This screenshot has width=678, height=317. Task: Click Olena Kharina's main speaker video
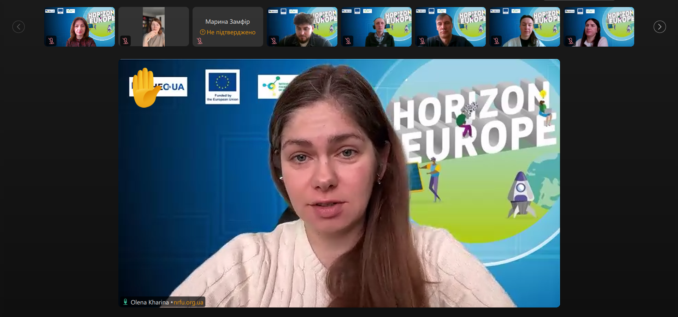point(339,184)
